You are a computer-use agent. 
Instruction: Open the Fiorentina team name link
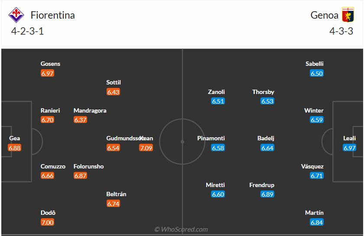coord(52,15)
